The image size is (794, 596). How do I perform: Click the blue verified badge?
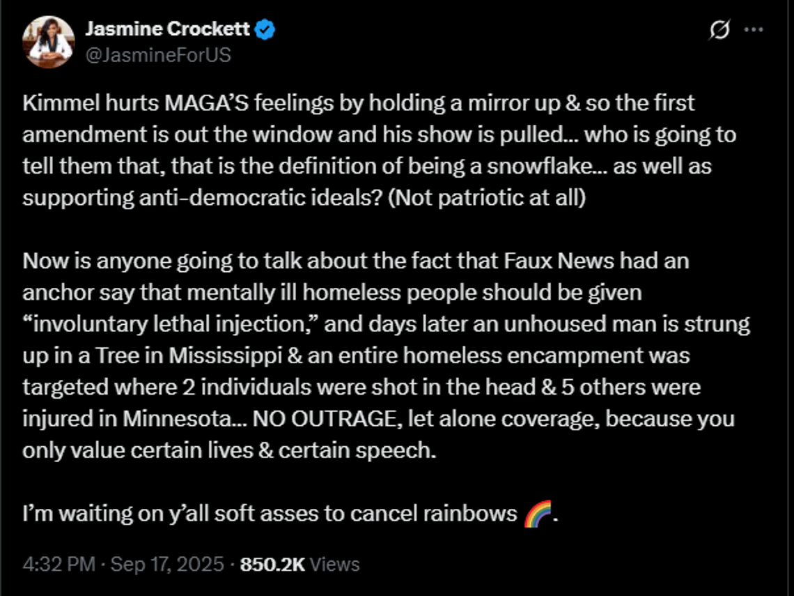(x=265, y=29)
